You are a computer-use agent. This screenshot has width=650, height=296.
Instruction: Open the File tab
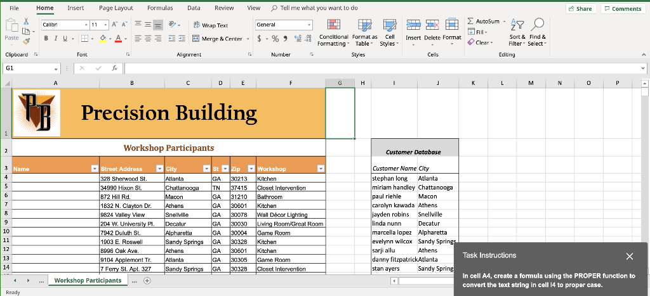point(14,8)
